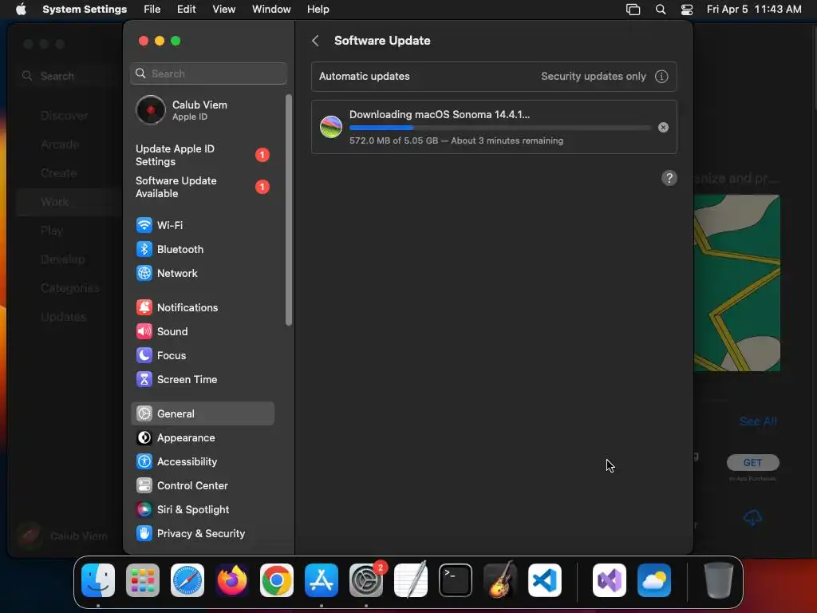
Task: Select General in sidebar
Action: [x=202, y=414]
